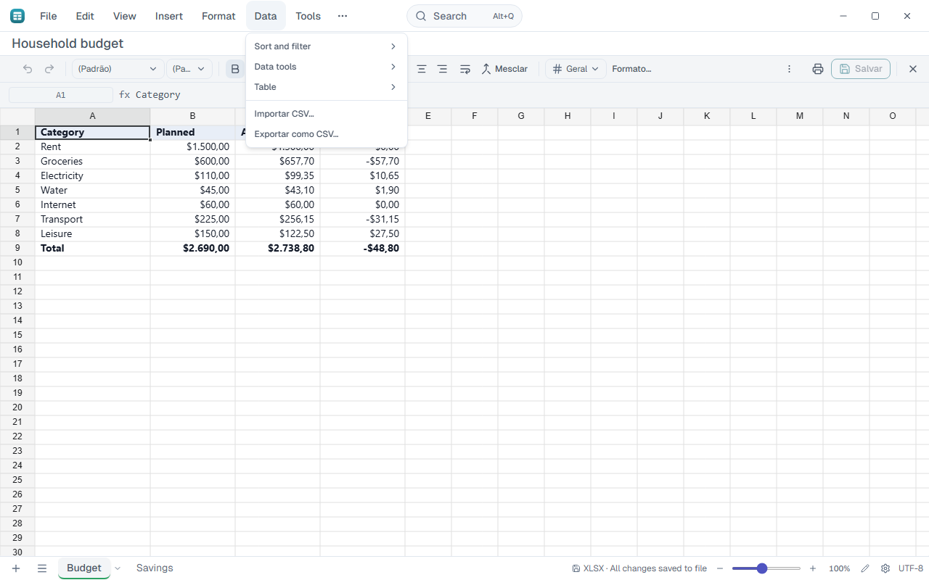
Task: Open the font size dropdown
Action: pos(189,69)
